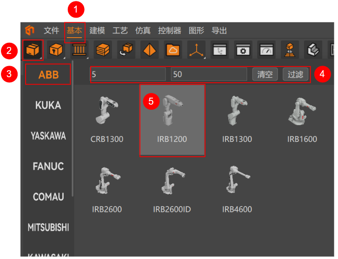Open the cloud folder toolbar icon
This screenshot has width=338, height=259.
[x=173, y=50]
